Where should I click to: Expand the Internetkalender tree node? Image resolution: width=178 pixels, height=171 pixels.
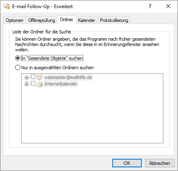click(26, 84)
